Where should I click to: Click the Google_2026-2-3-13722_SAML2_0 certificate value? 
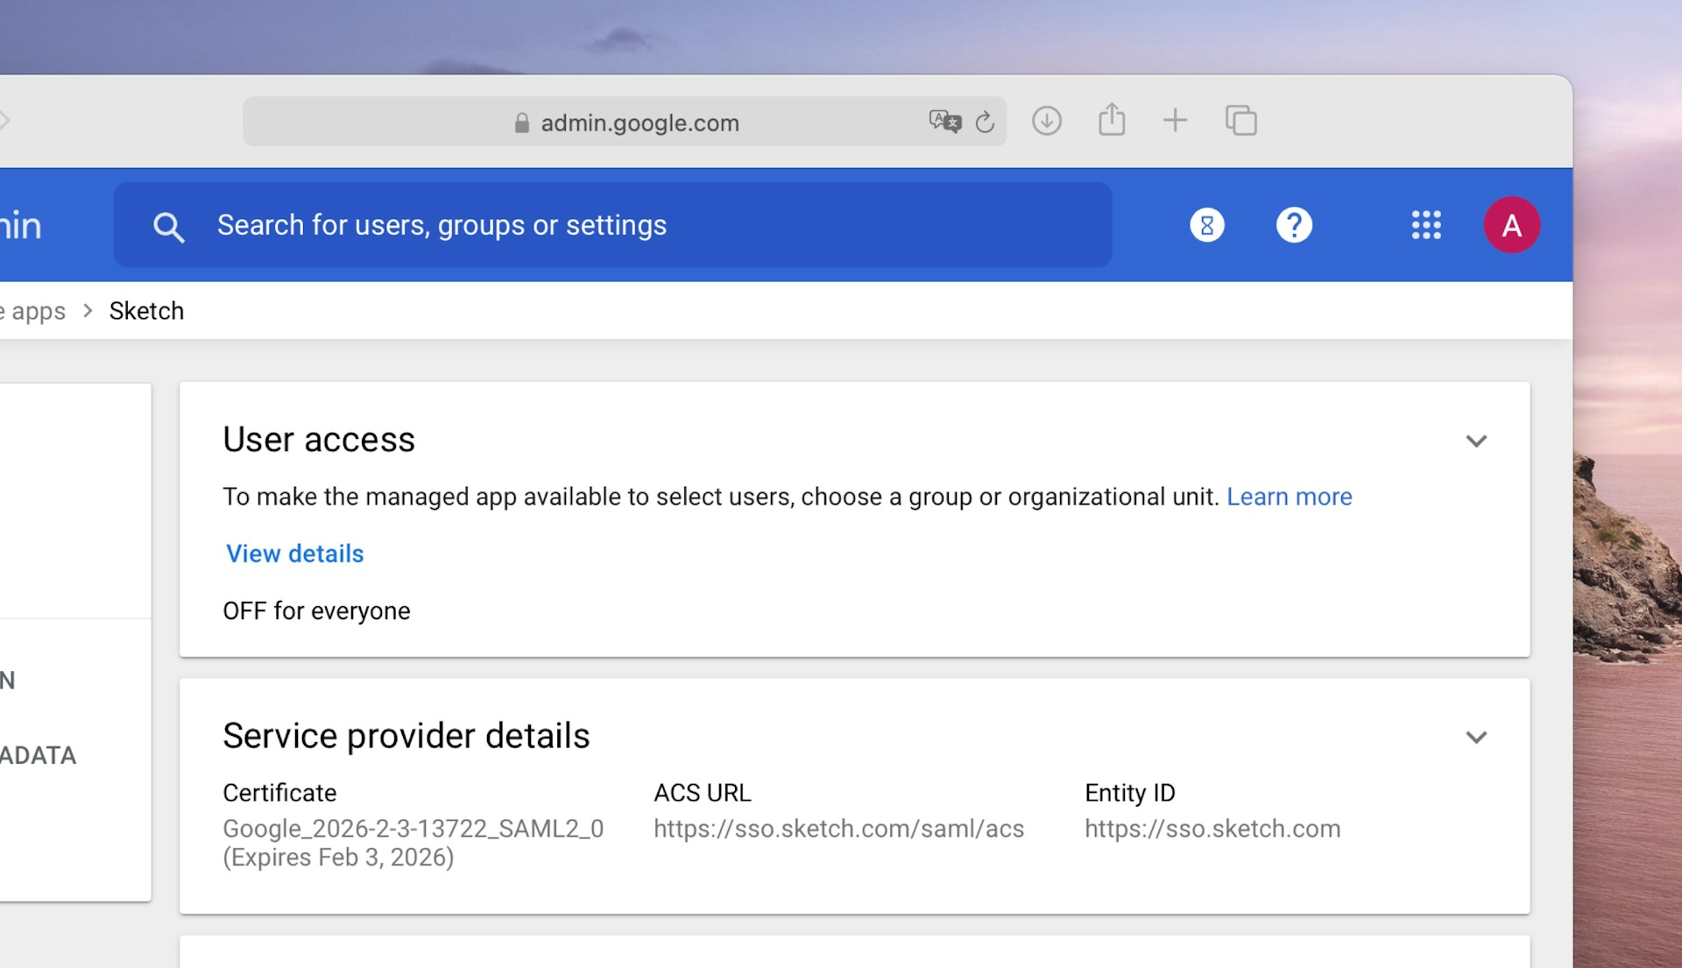[x=413, y=829]
